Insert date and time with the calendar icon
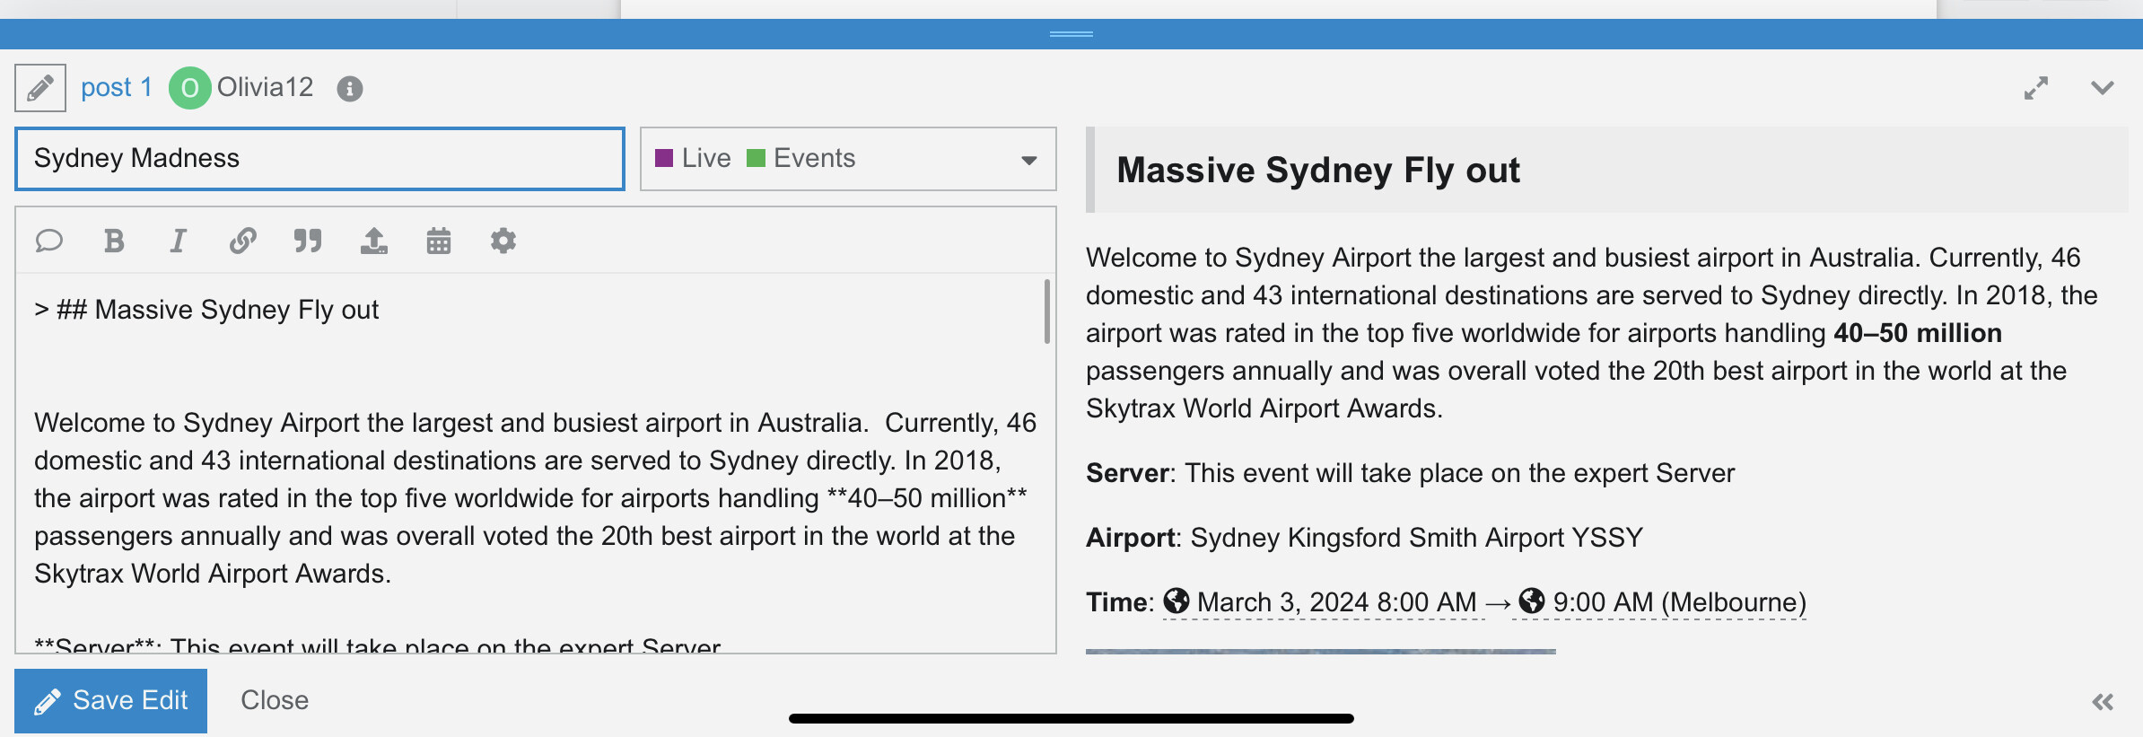 (x=438, y=241)
